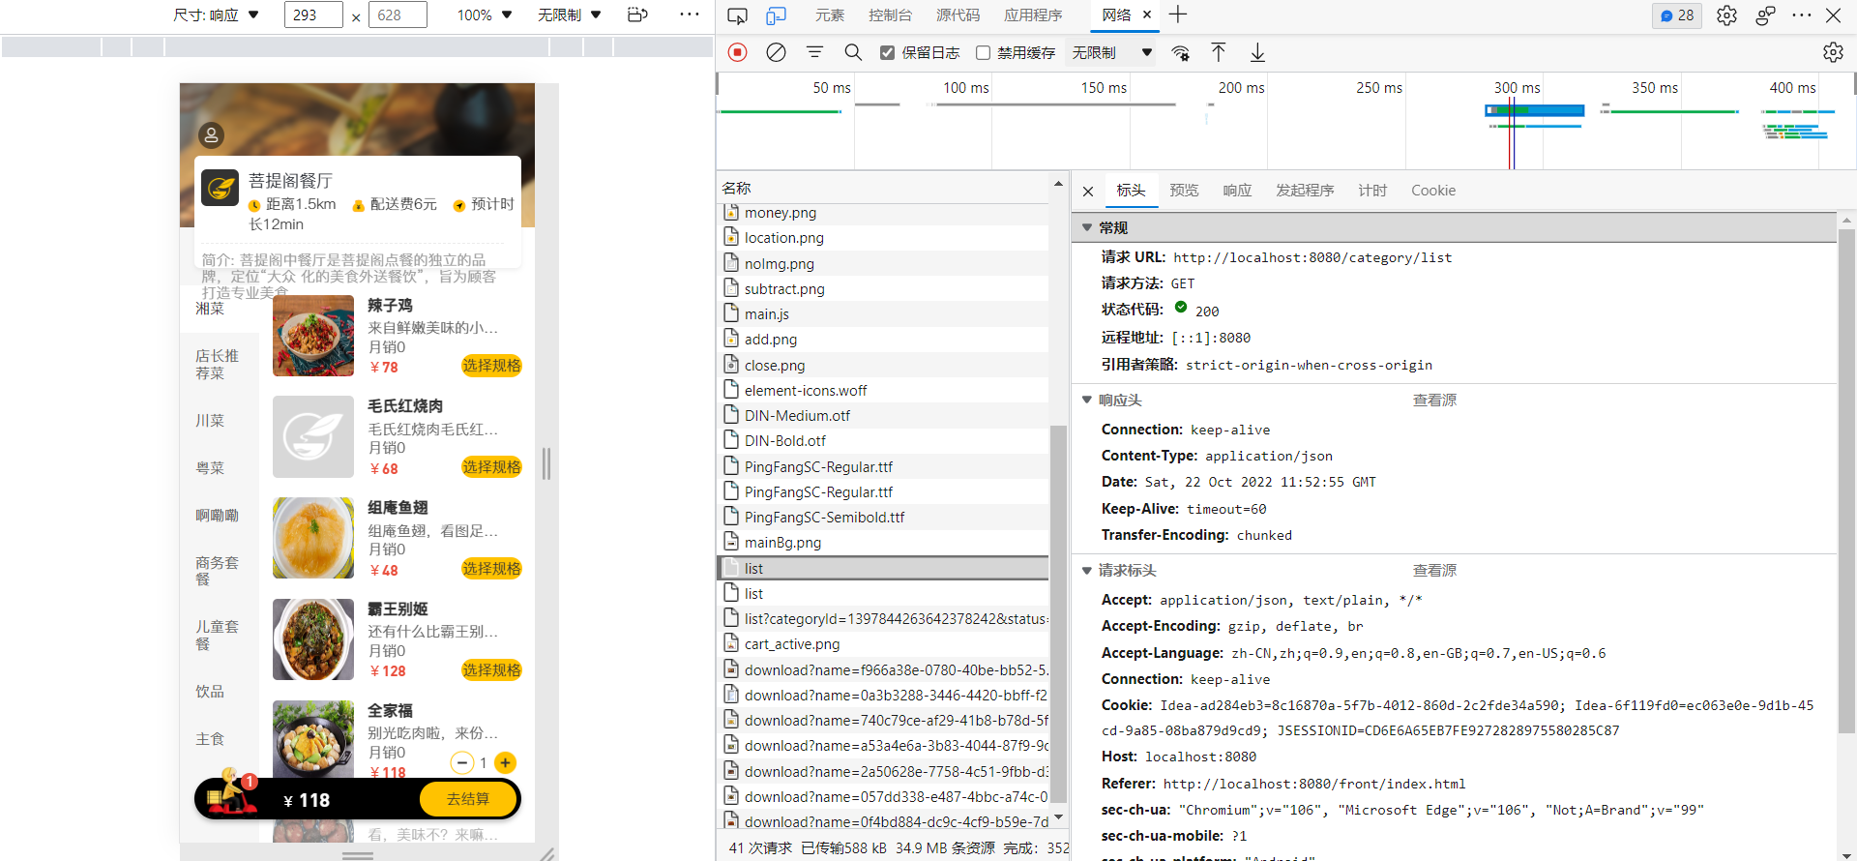The height and width of the screenshot is (861, 1857).
Task: Switch to the 应用程序 tab
Action: (x=1033, y=15)
